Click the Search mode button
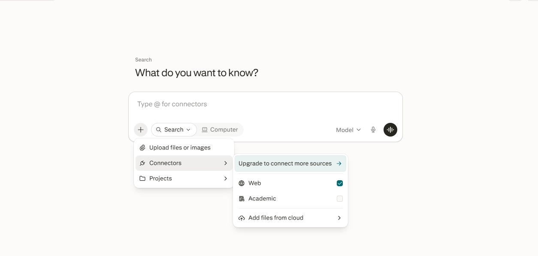 (174, 130)
